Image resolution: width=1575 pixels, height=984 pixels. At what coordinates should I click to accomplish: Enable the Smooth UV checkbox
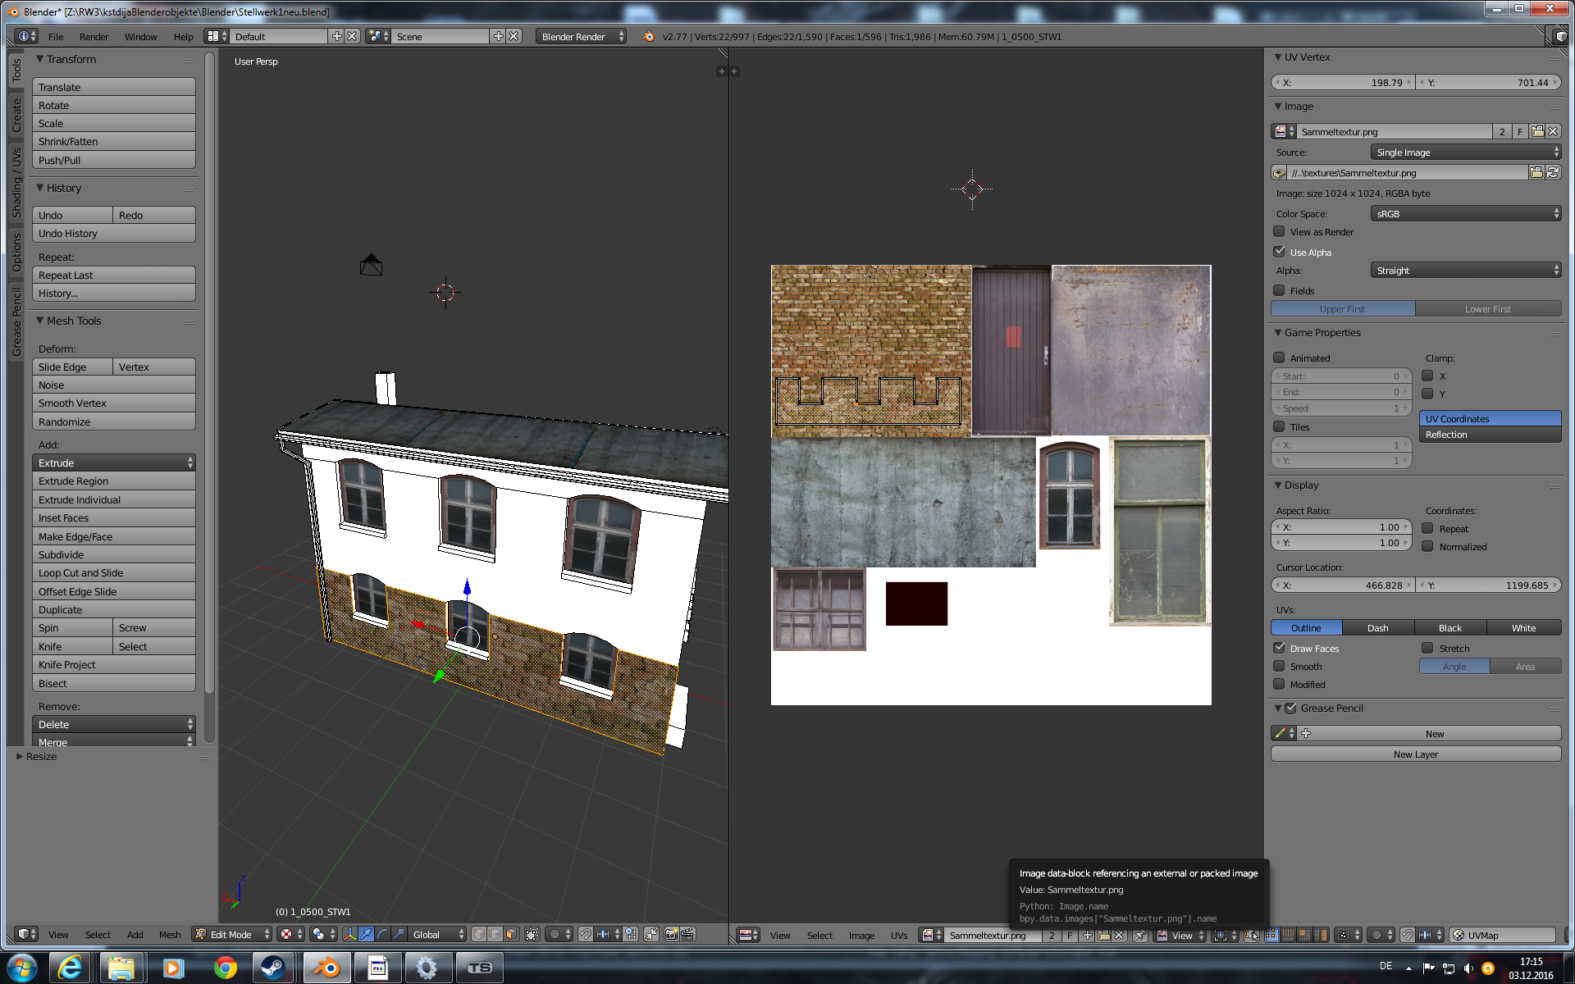(x=1279, y=666)
